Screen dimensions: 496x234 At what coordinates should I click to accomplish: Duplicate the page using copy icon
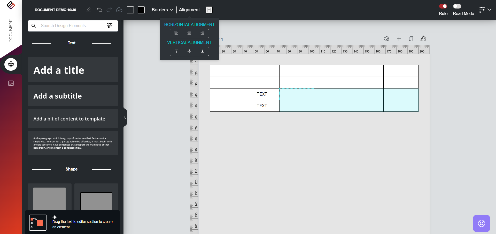tap(411, 39)
